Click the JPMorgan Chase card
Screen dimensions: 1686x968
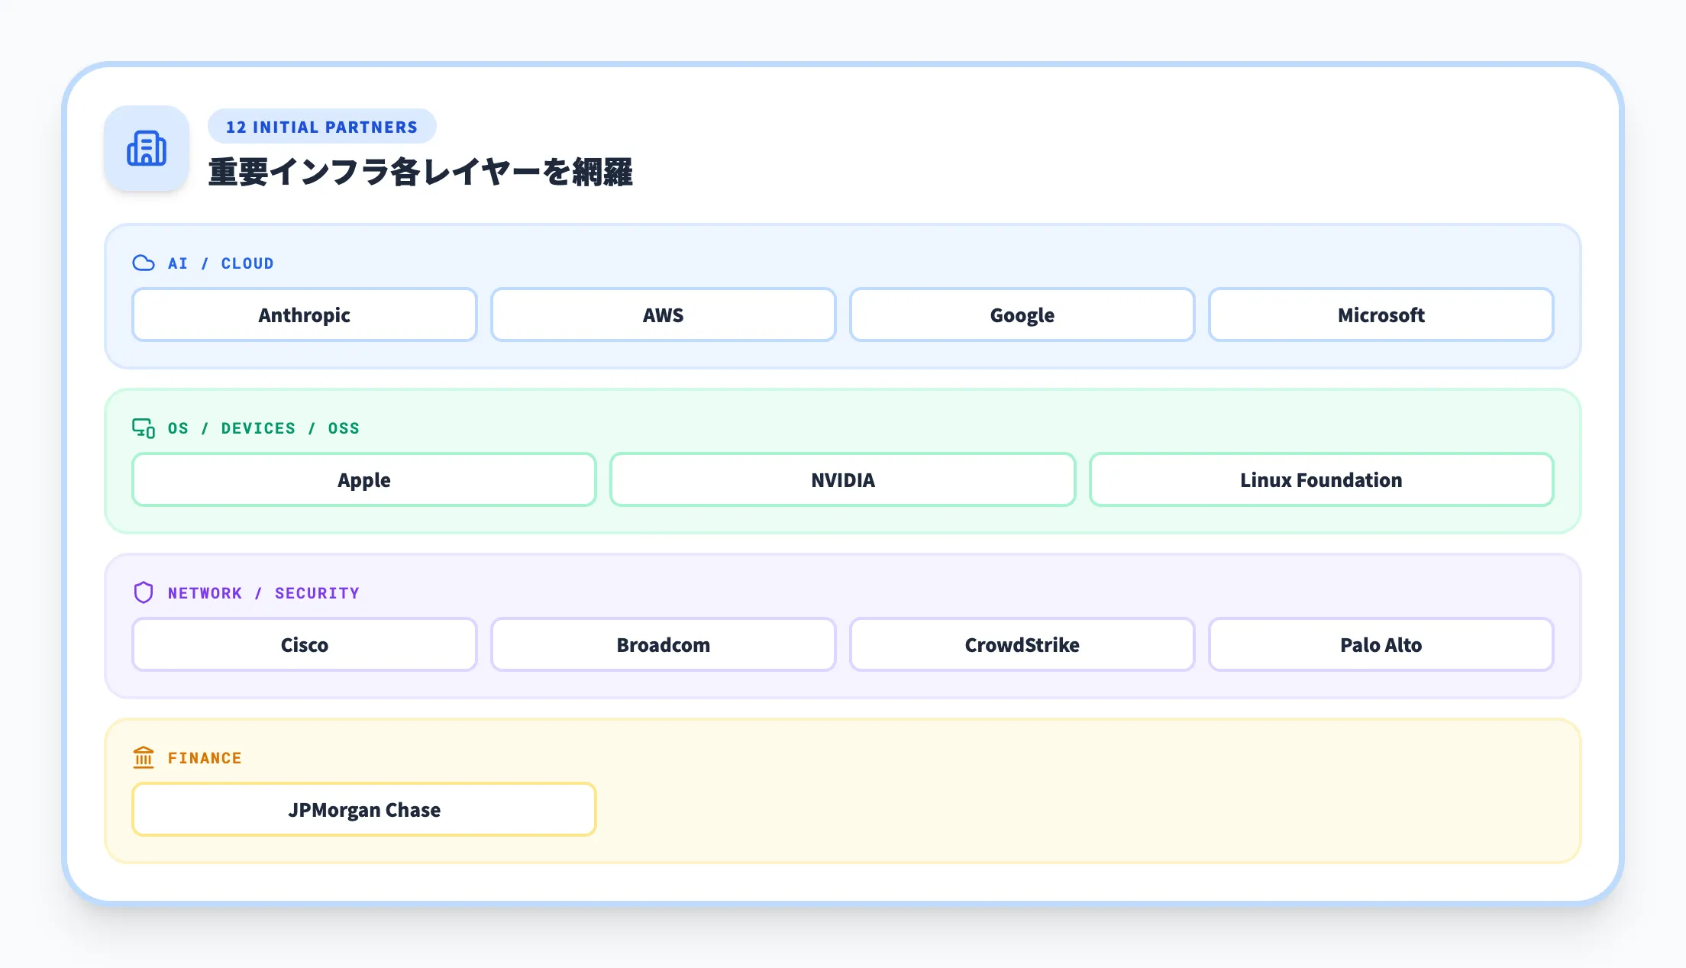pos(363,810)
